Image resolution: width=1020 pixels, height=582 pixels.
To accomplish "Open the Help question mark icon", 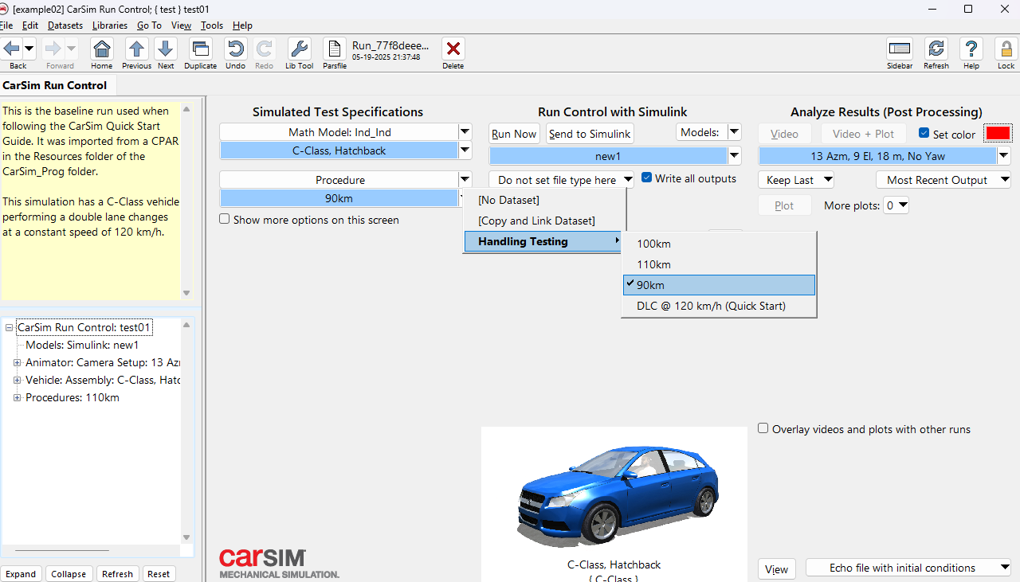I will pyautogui.click(x=971, y=48).
